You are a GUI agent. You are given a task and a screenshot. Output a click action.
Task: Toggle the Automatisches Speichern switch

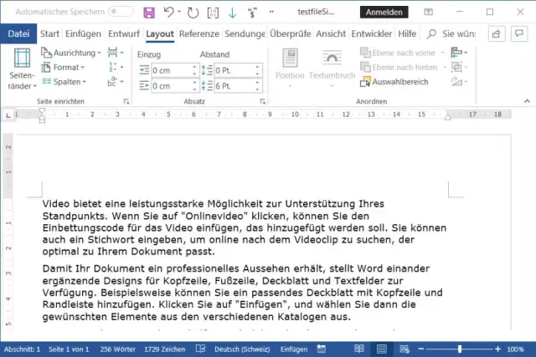click(x=121, y=12)
